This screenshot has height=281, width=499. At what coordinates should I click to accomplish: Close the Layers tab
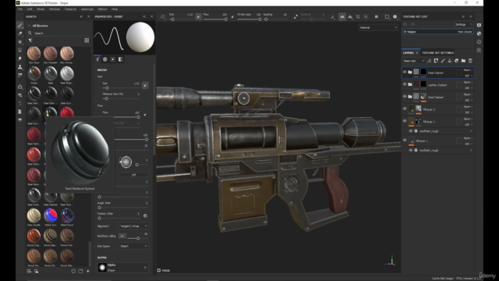pyautogui.click(x=416, y=53)
